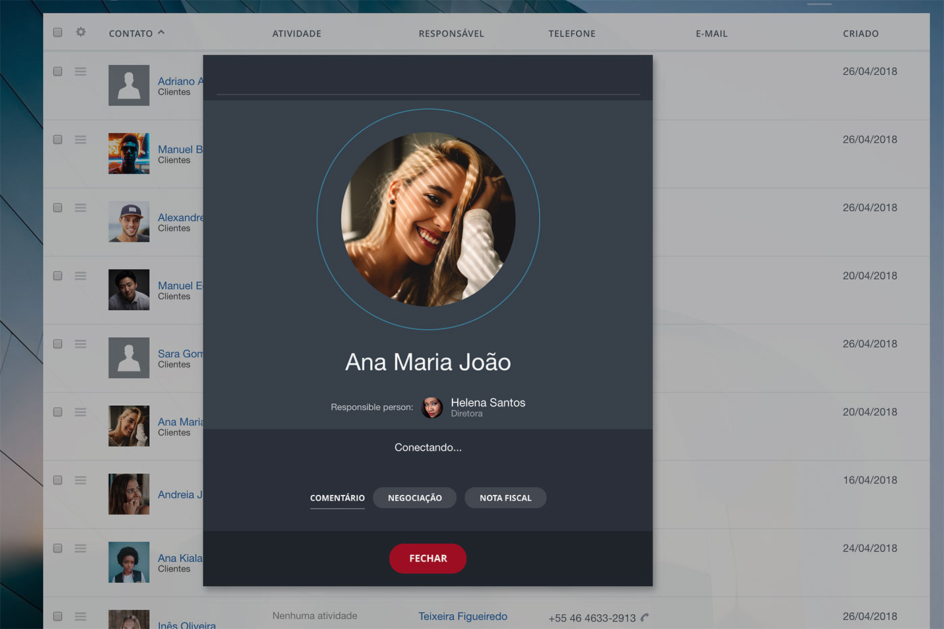Click phone call icon next to +55 46 4633-2913
Viewport: 944px width, 629px height.
pyautogui.click(x=645, y=618)
